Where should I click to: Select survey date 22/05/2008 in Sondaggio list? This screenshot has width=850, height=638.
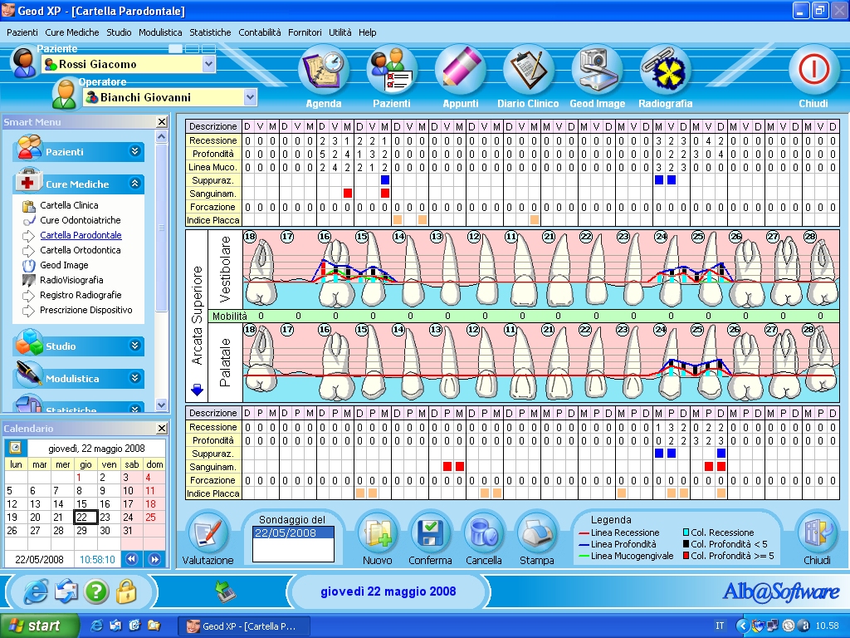click(293, 532)
